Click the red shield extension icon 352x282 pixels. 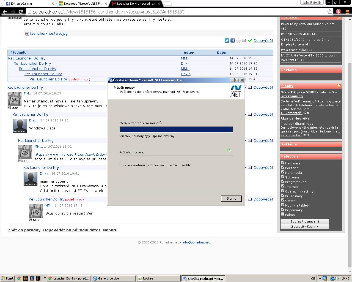[339, 12]
